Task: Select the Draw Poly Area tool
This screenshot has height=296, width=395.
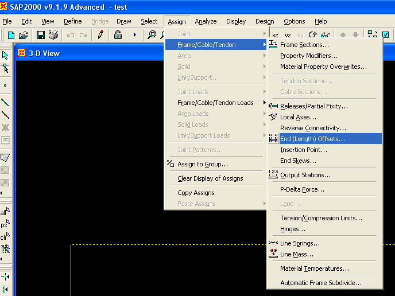Action: [x=5, y=158]
